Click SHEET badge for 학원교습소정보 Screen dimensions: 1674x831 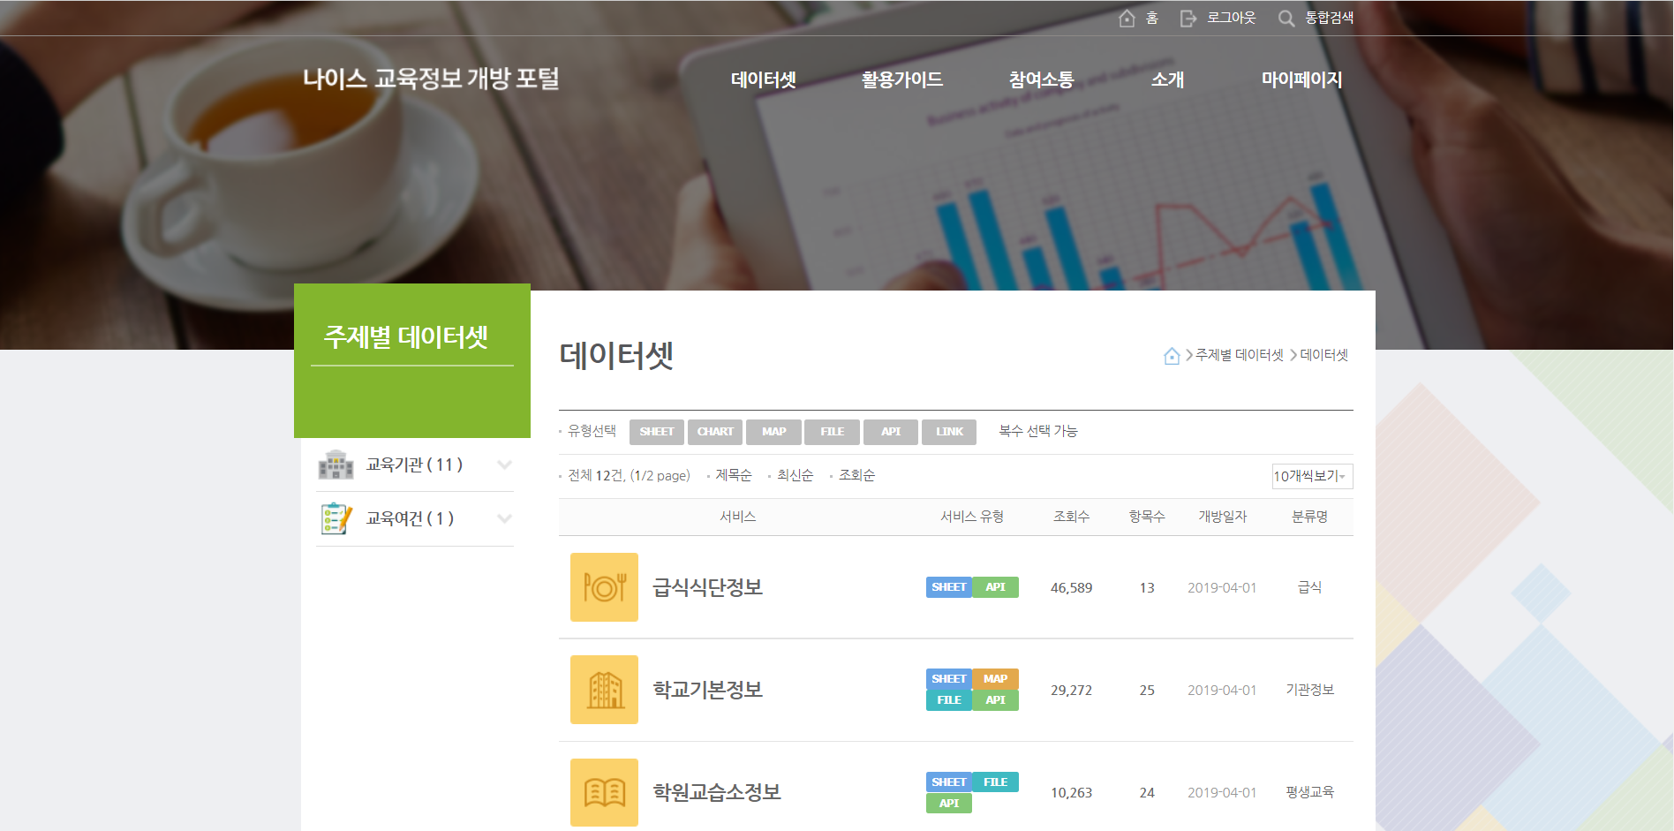point(949,782)
